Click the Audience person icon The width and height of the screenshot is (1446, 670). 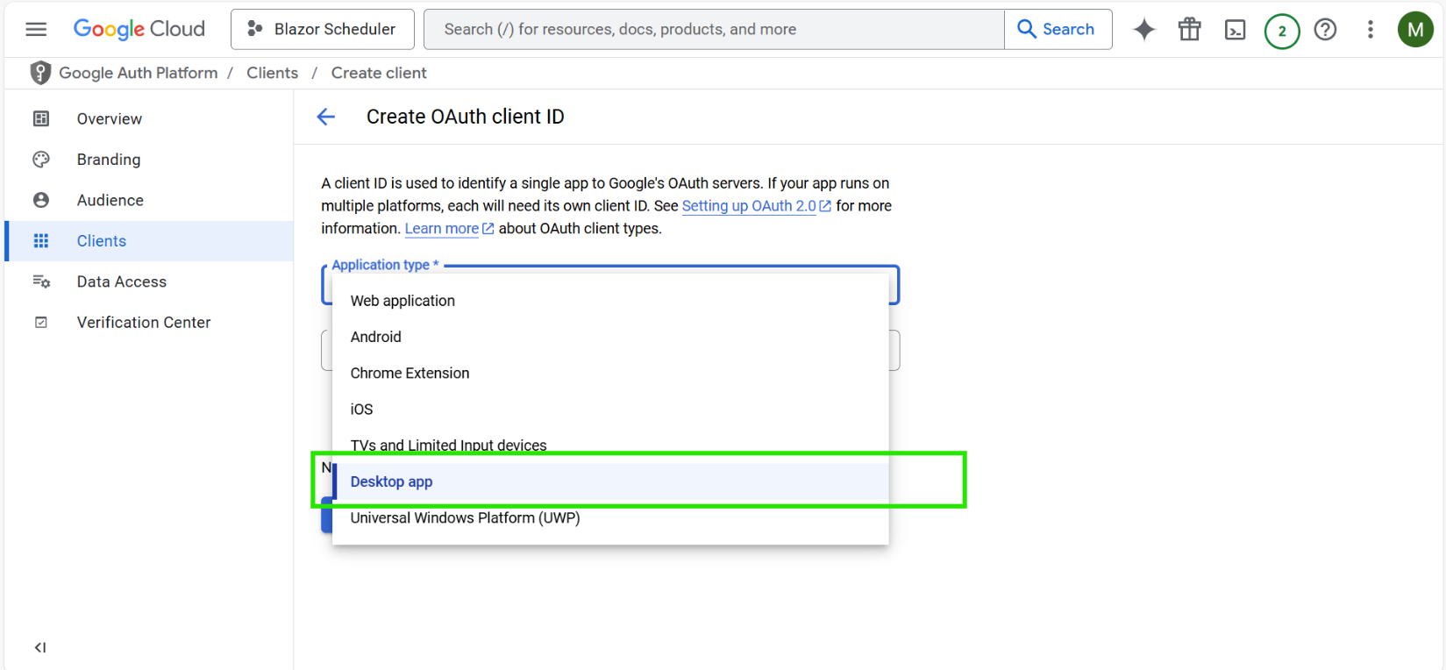click(41, 200)
